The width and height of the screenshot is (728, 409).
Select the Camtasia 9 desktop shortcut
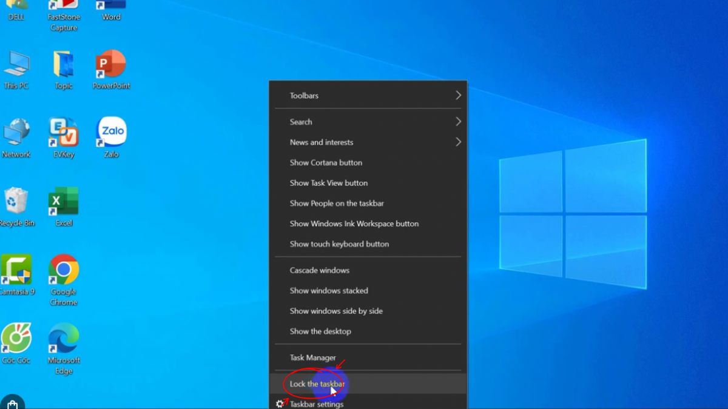[16, 276]
